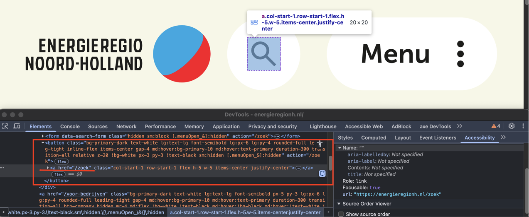Image resolution: width=529 pixels, height=217 pixels.
Task: Collapse the Source Order Viewer section
Action: [x=339, y=204]
